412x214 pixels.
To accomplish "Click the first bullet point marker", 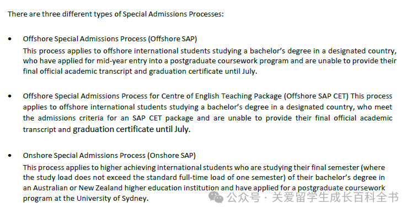I will [x=10, y=39].
